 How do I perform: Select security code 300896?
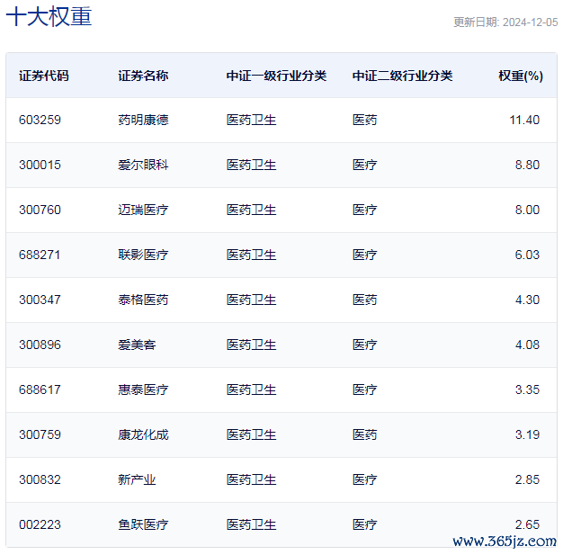click(x=40, y=345)
